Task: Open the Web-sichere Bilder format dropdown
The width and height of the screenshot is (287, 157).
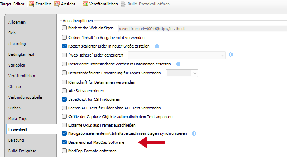Action: [x=223, y=55]
